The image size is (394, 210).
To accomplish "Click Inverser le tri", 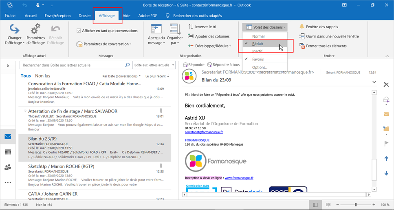I will tap(202, 27).
